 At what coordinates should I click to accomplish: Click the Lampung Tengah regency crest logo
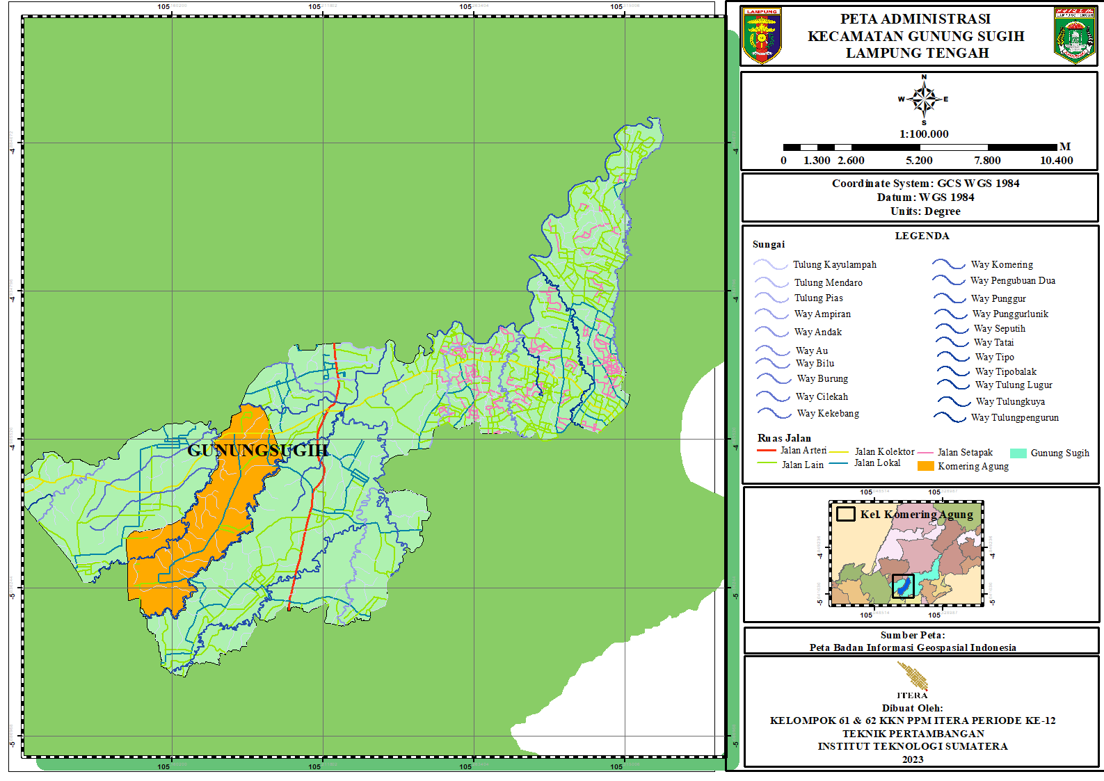pyautogui.click(x=1074, y=35)
